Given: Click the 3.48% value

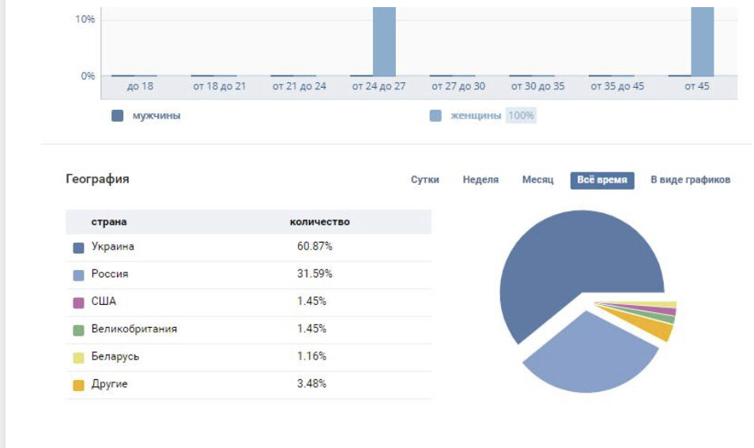Looking at the screenshot, I should click(311, 383).
